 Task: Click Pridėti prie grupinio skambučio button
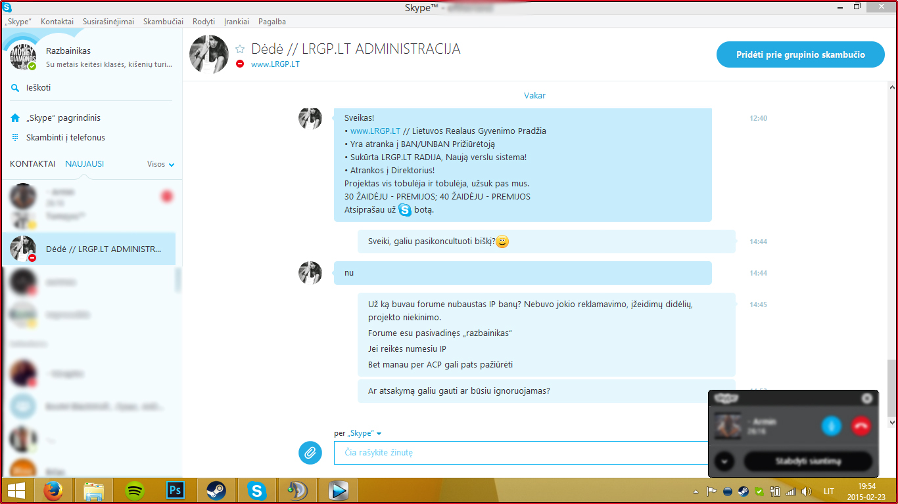pos(801,54)
